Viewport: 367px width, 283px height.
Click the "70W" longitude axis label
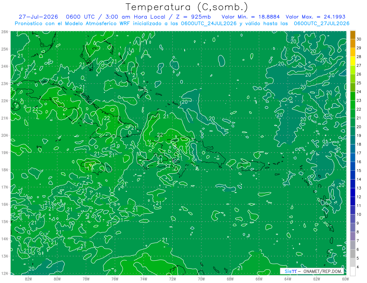tap(201, 279)
